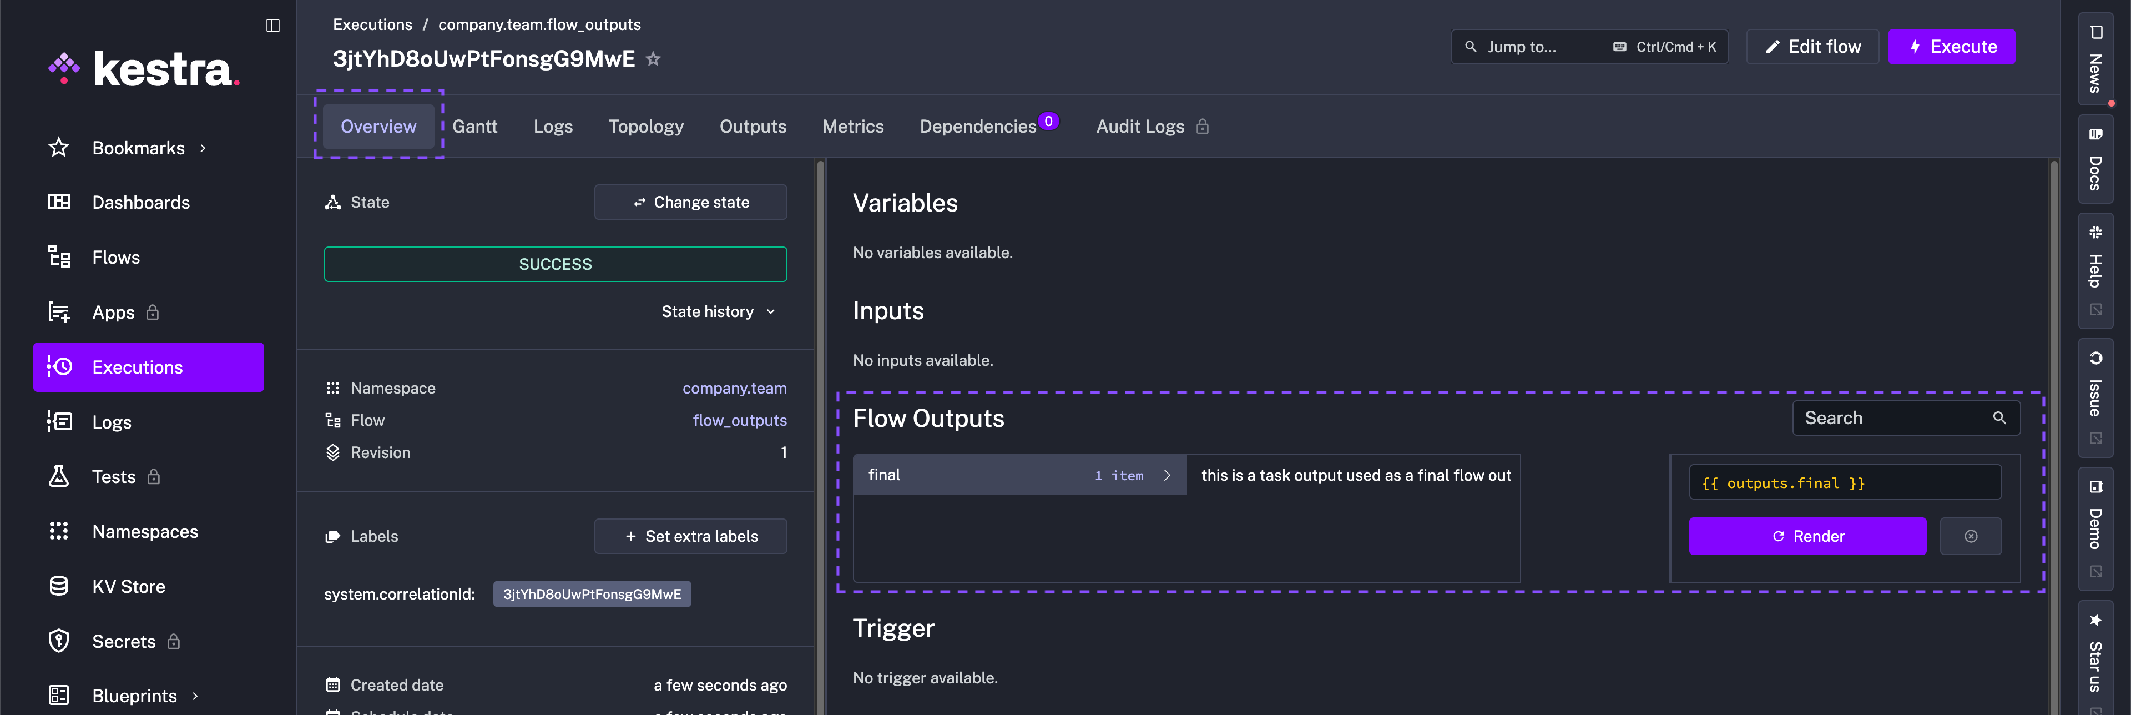Clear the rendered output next to Render
2131x715 pixels.
click(1971, 536)
